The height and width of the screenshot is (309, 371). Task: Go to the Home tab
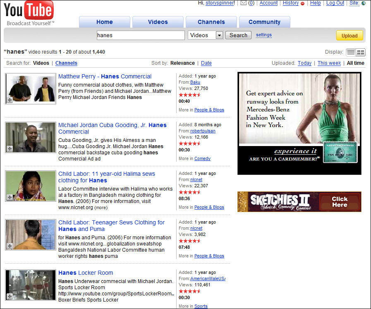104,22
